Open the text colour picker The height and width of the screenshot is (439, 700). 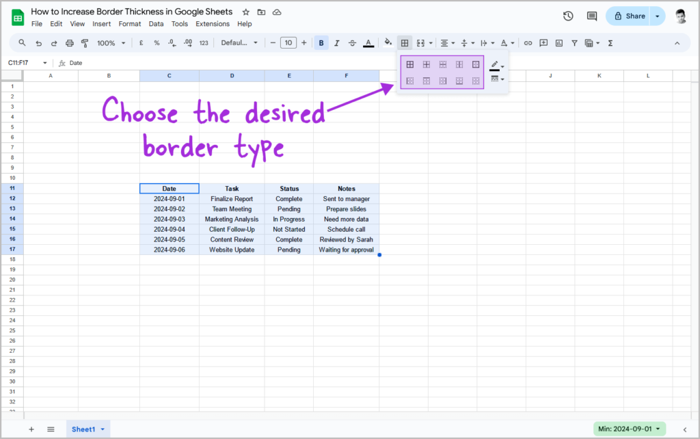tap(368, 43)
